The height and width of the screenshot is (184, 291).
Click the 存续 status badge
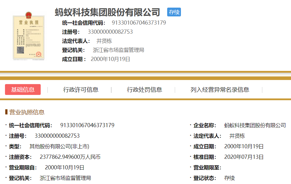click(174, 12)
